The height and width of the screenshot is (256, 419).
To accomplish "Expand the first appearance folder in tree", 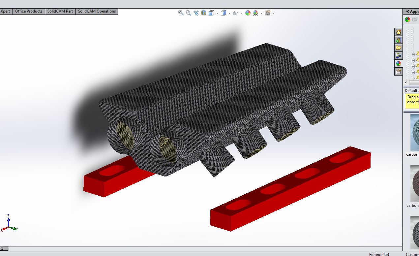I will coord(413,54).
